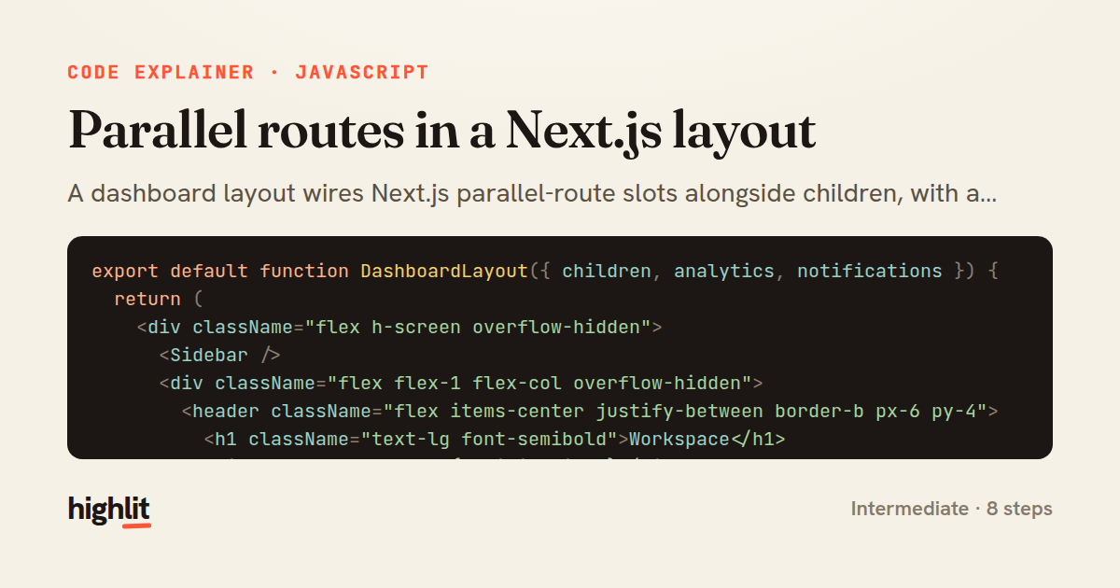Screen dimensions: 1120x588
Task: Click the description starting "A dashboard layout wires"
Action: tap(532, 195)
